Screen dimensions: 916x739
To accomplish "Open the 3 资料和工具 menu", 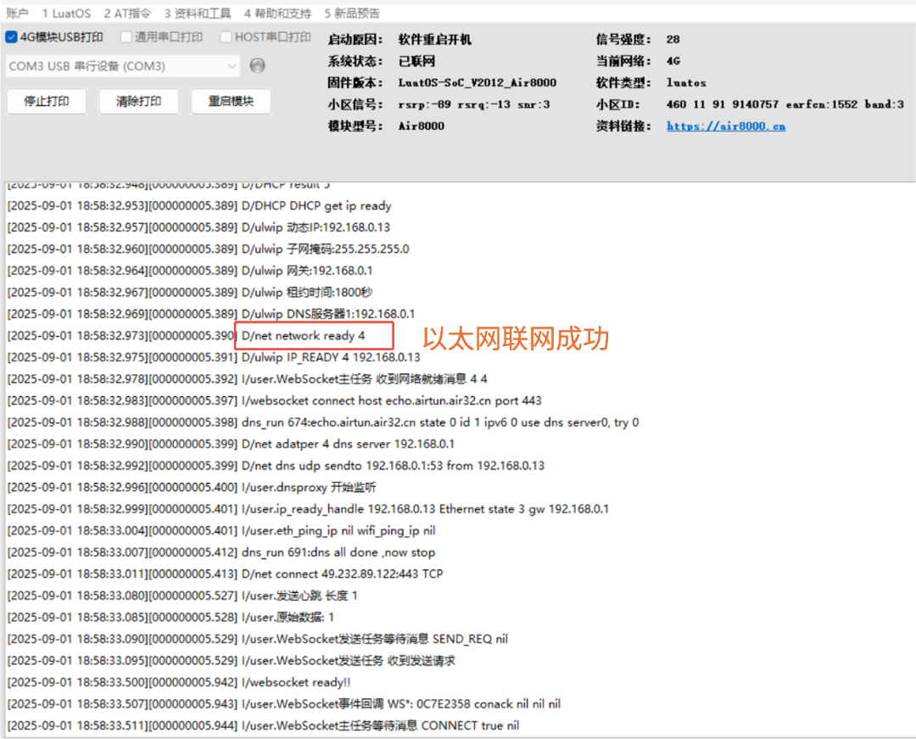I will [198, 13].
